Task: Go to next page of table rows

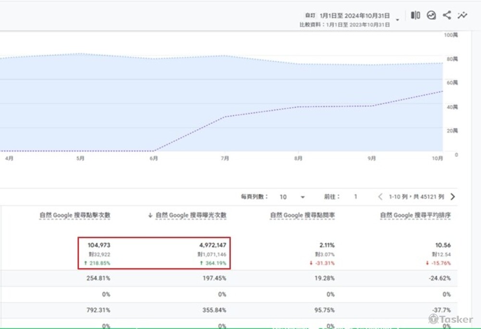Action: pyautogui.click(x=452, y=197)
